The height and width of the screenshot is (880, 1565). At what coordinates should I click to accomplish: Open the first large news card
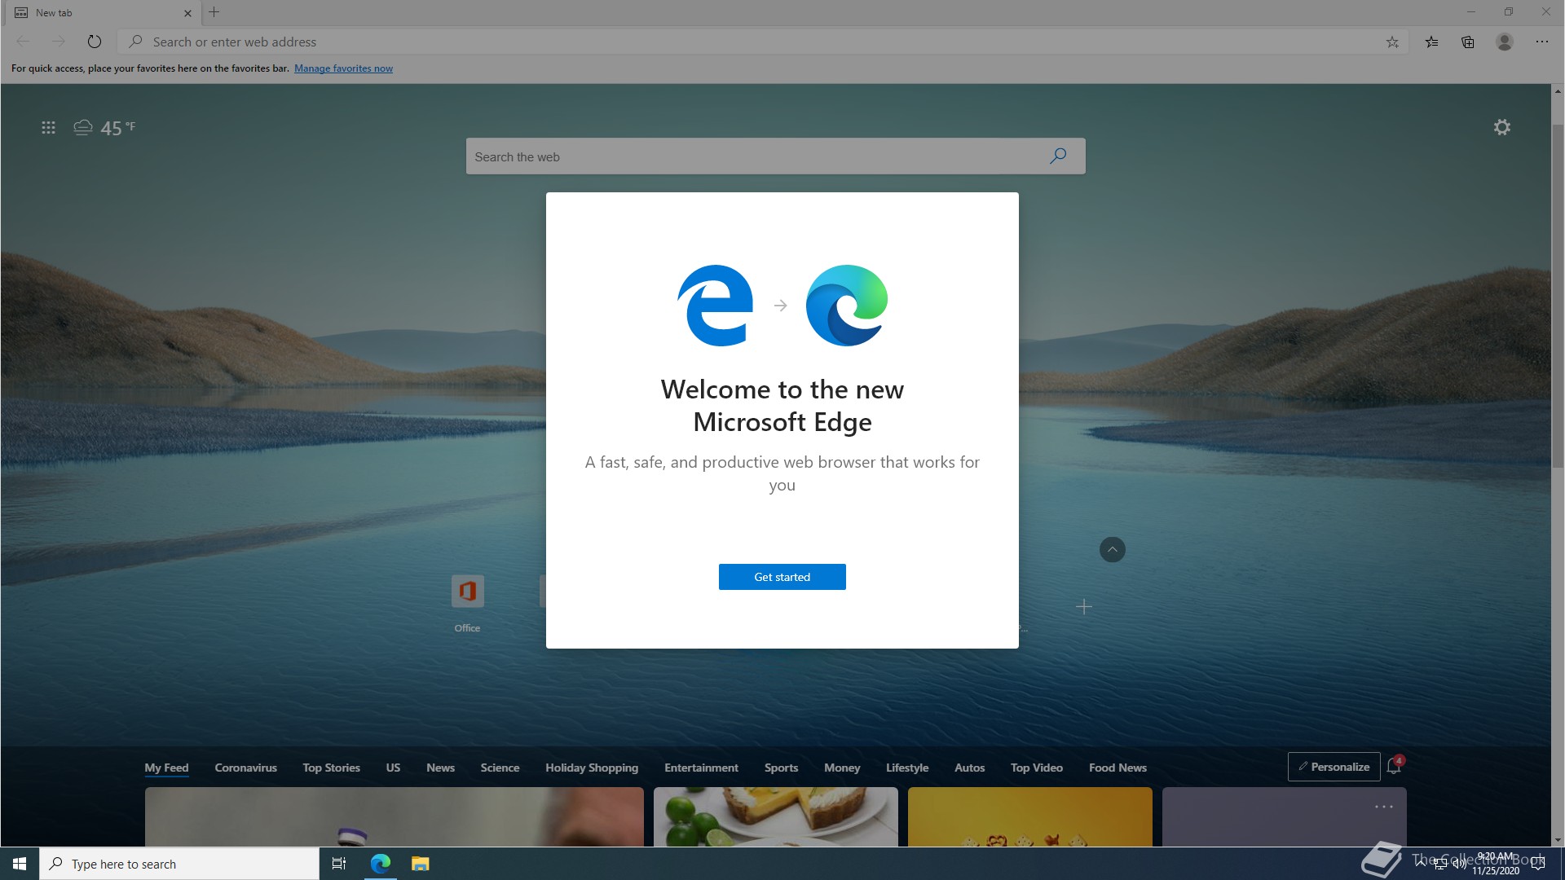[x=394, y=816]
